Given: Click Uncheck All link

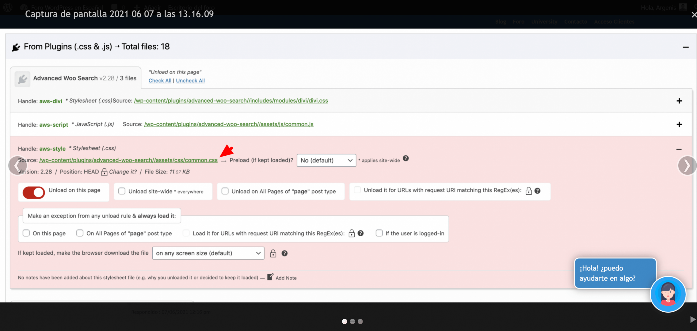Looking at the screenshot, I should point(190,81).
